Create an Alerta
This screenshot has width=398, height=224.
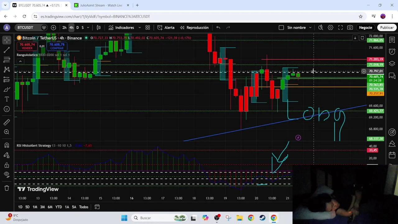(x=166, y=28)
